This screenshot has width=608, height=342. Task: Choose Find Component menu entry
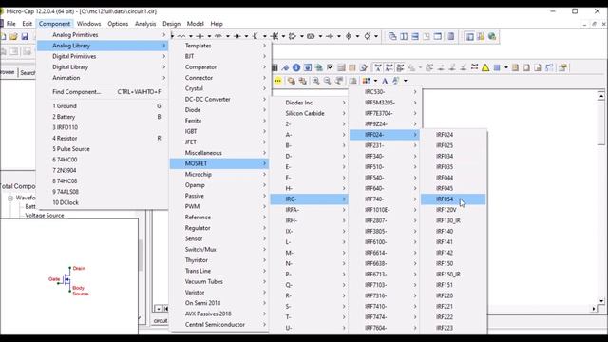(103, 92)
